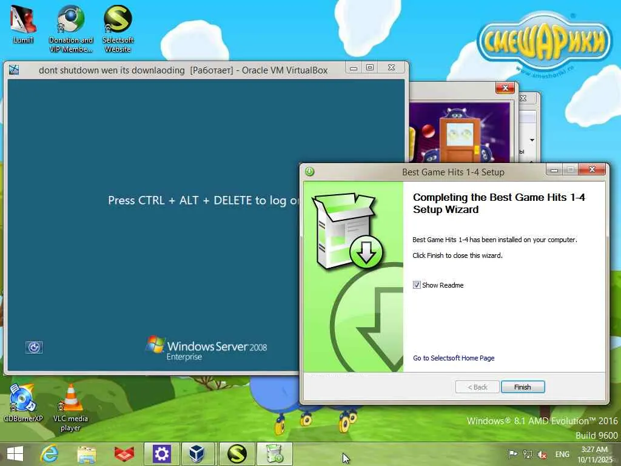Switch to VirtualBox on the taskbar
Image resolution: width=621 pixels, height=466 pixels.
click(197, 454)
